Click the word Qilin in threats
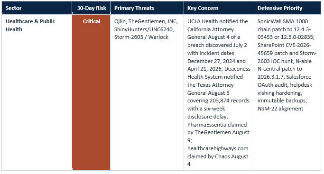The height and width of the screenshot is (174, 324). pyautogui.click(x=120, y=21)
